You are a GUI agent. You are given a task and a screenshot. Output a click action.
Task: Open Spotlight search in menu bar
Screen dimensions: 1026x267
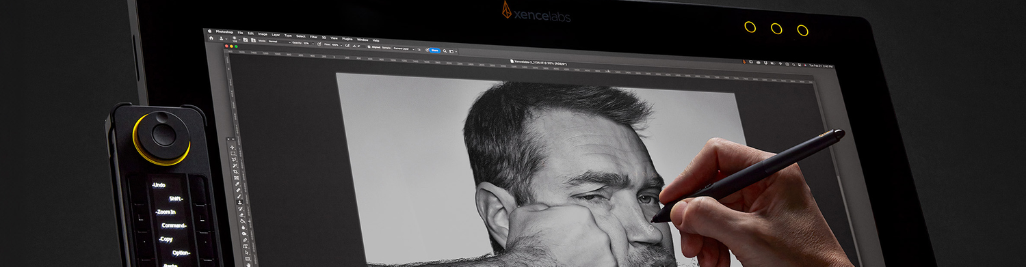click(x=793, y=64)
